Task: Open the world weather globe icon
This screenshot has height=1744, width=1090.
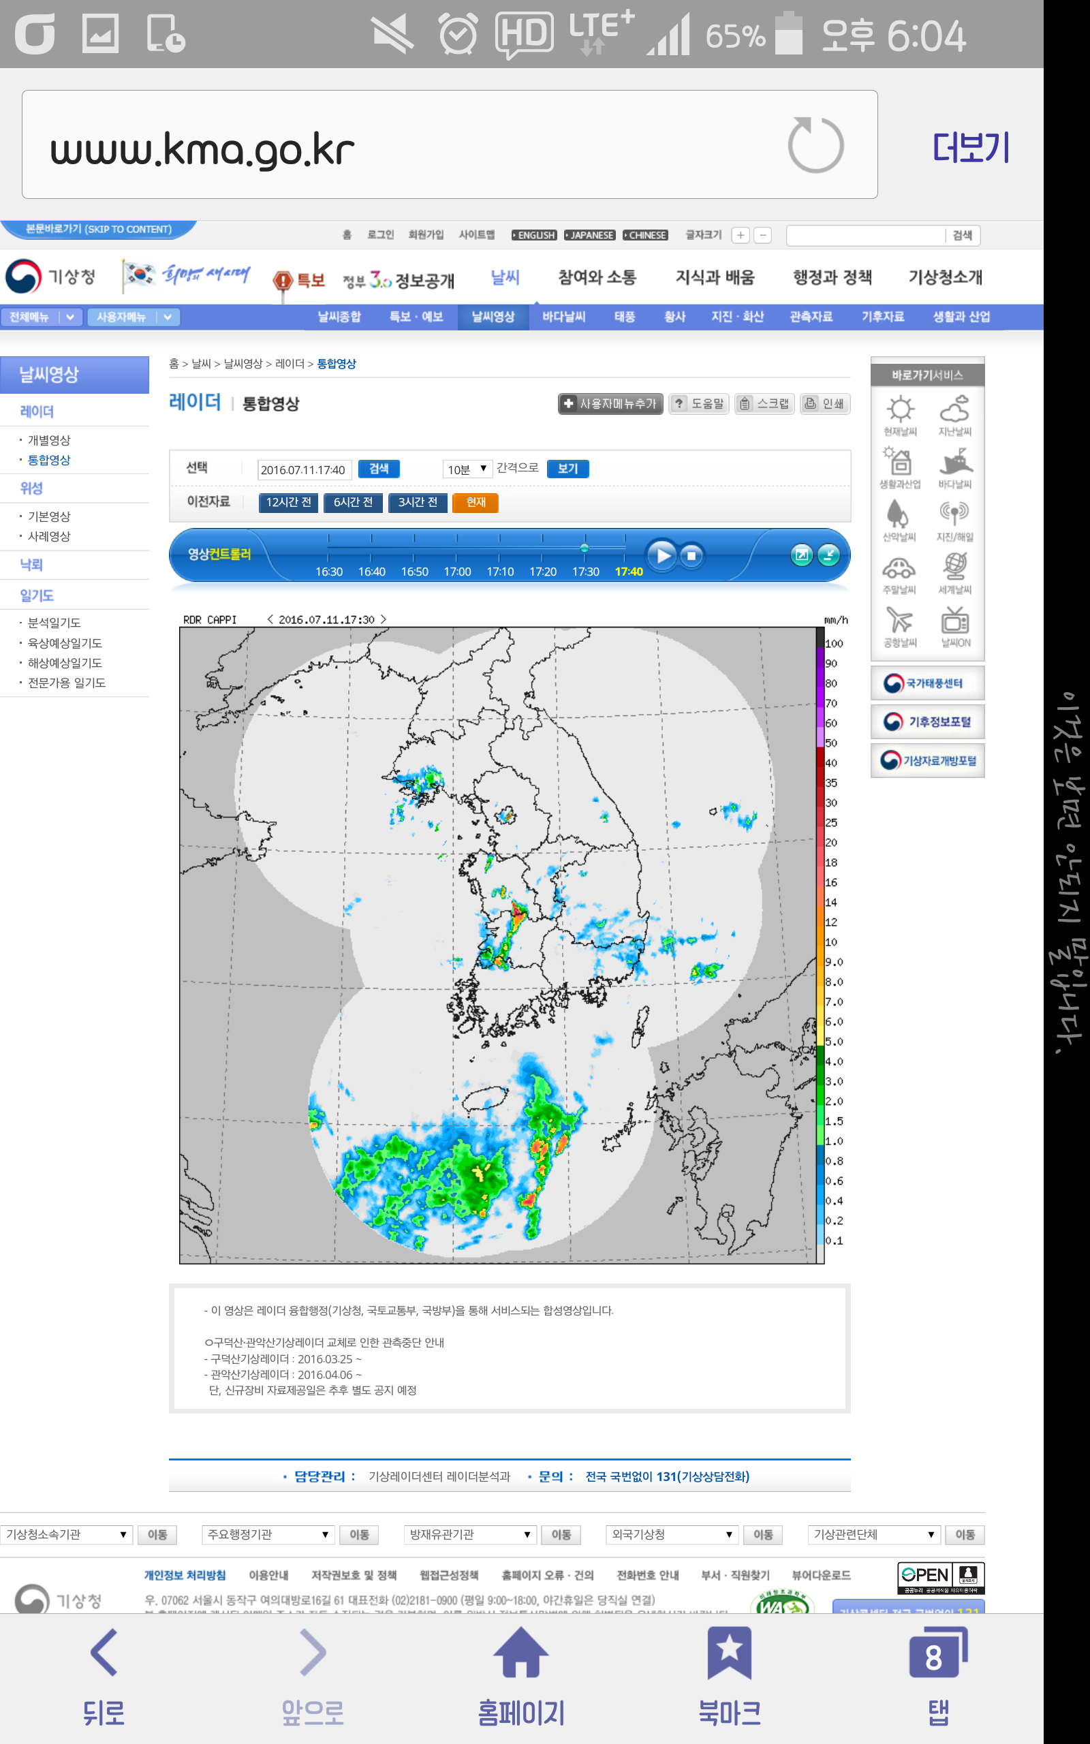Action: tap(954, 567)
